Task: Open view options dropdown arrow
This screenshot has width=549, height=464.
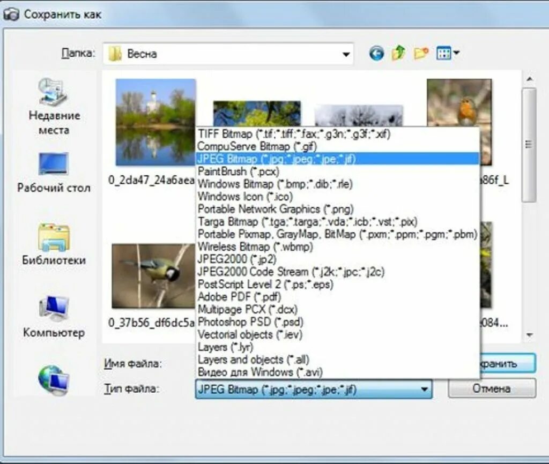Action: (x=456, y=53)
